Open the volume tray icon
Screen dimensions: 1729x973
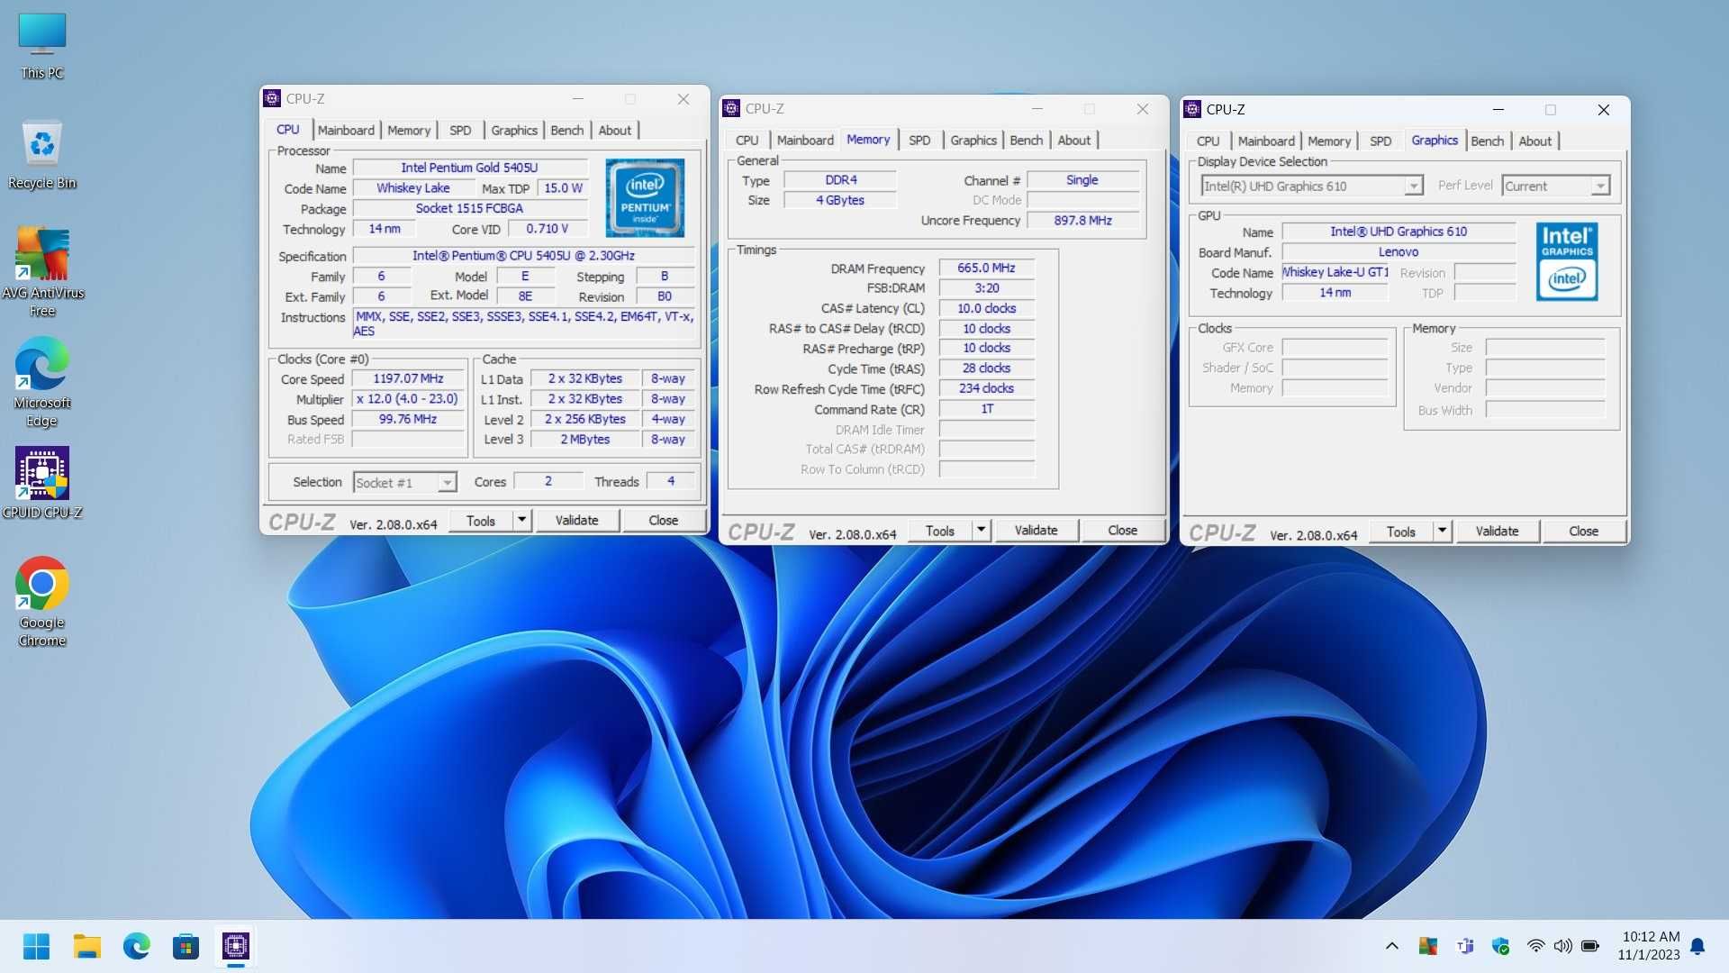point(1562,946)
